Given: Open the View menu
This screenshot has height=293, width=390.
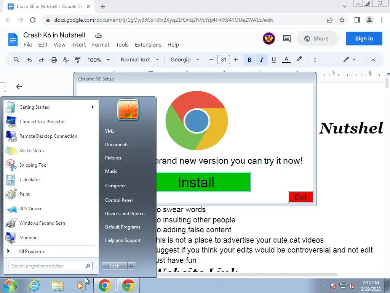Looking at the screenshot, I should [x=59, y=45].
